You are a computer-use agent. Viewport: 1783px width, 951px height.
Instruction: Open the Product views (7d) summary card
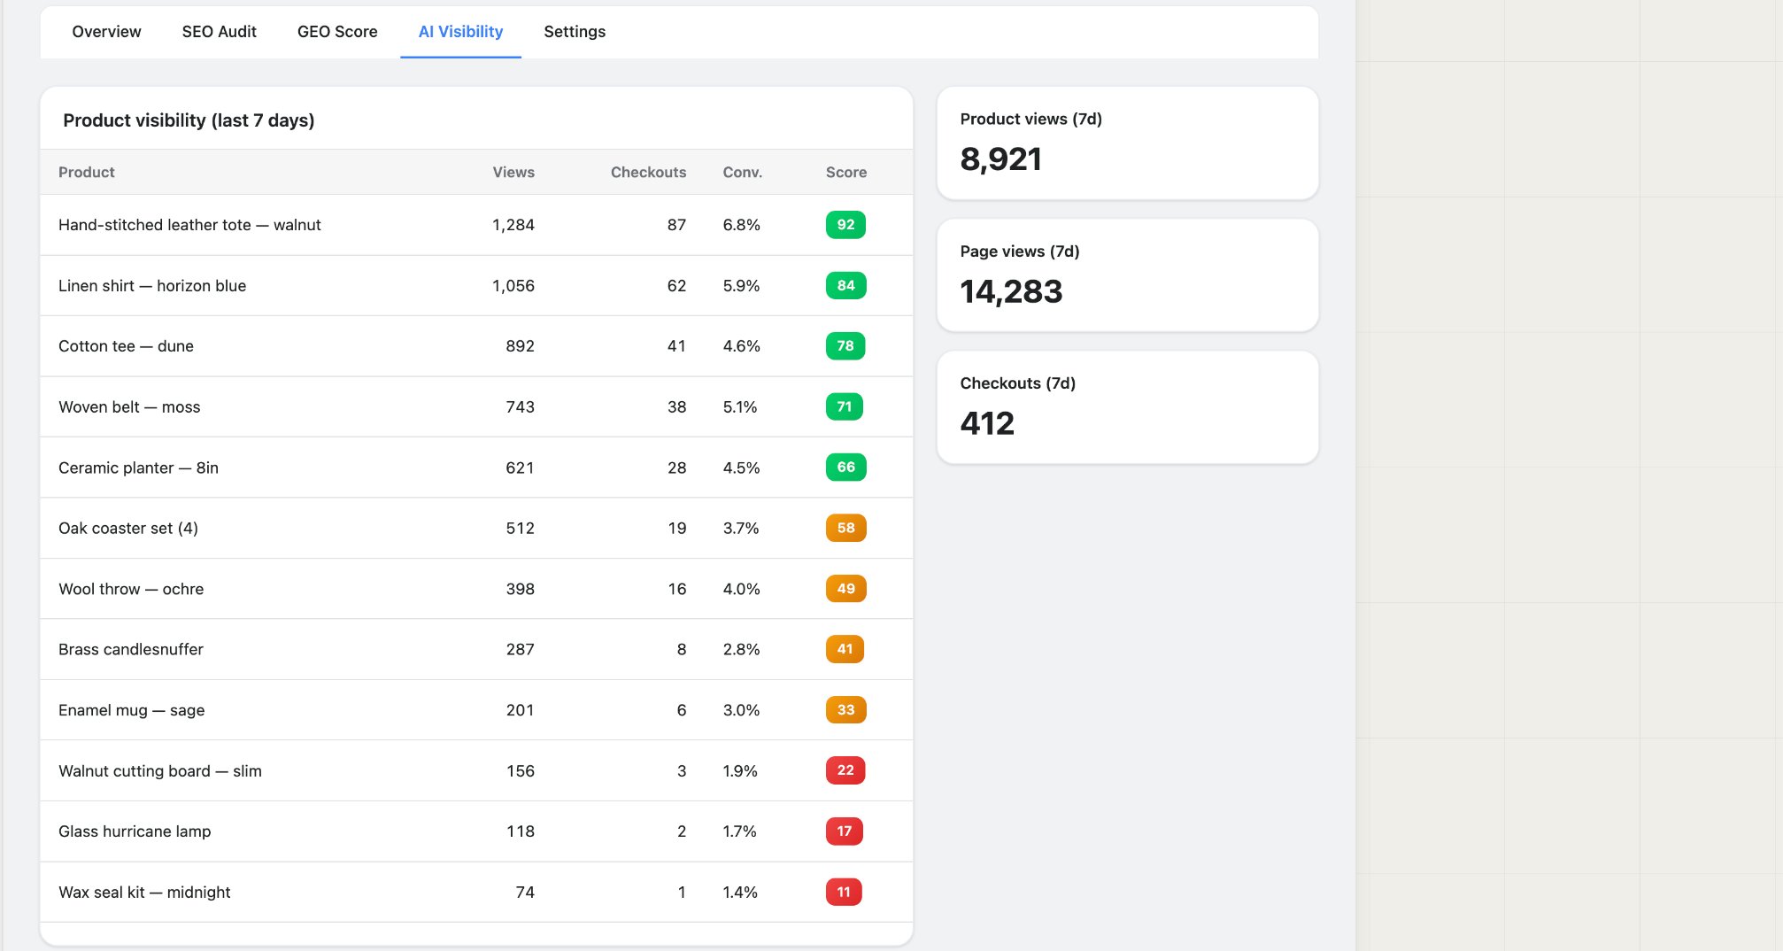(1128, 143)
